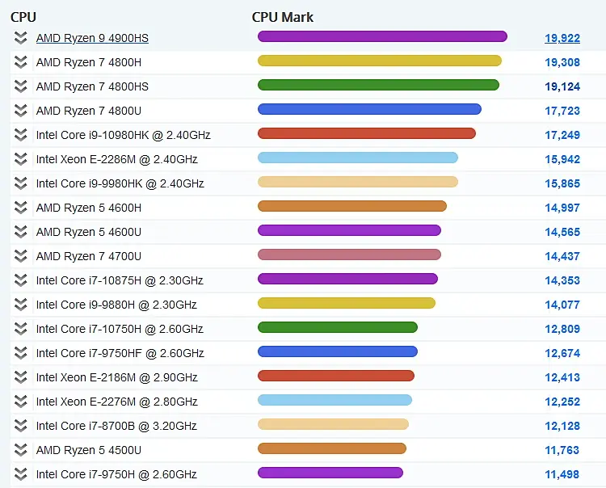Open the AMD Ryzen 7 4800H link
This screenshot has height=488, width=606.
89,62
